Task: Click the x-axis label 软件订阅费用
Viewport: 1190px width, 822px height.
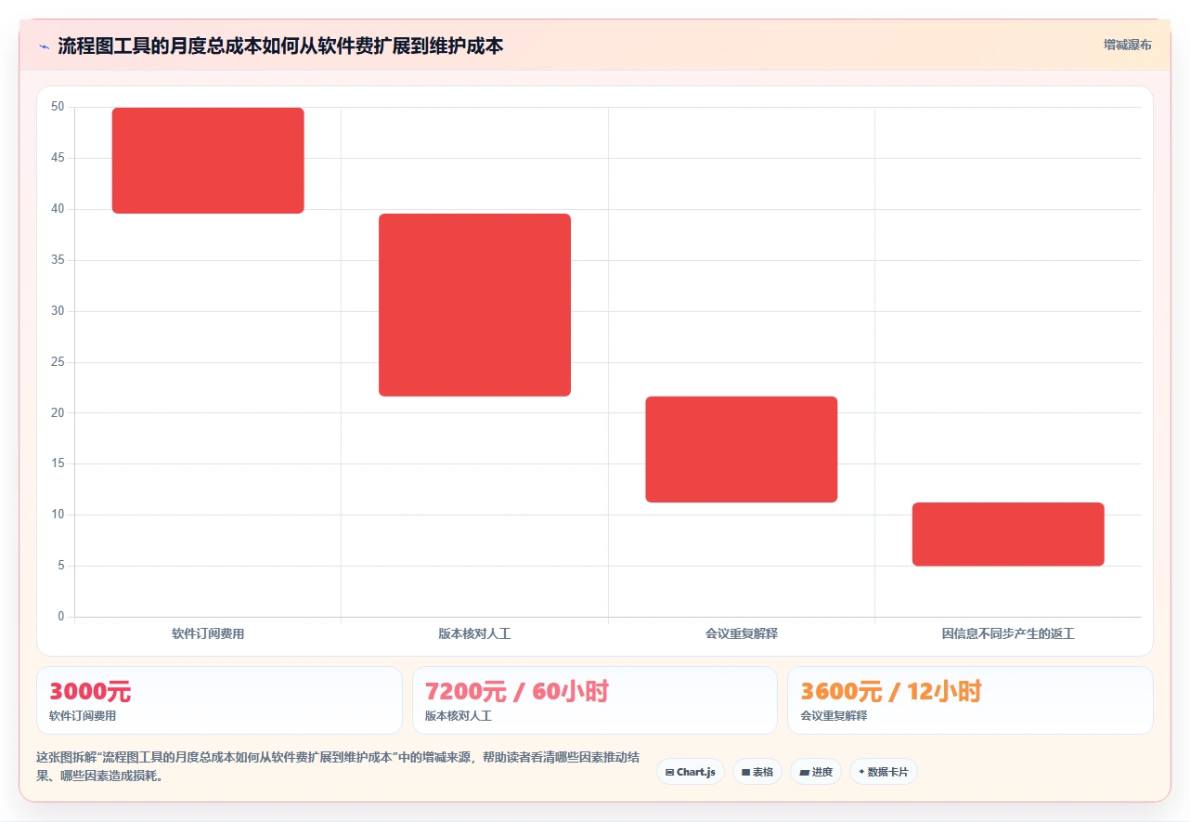Action: 208,633
